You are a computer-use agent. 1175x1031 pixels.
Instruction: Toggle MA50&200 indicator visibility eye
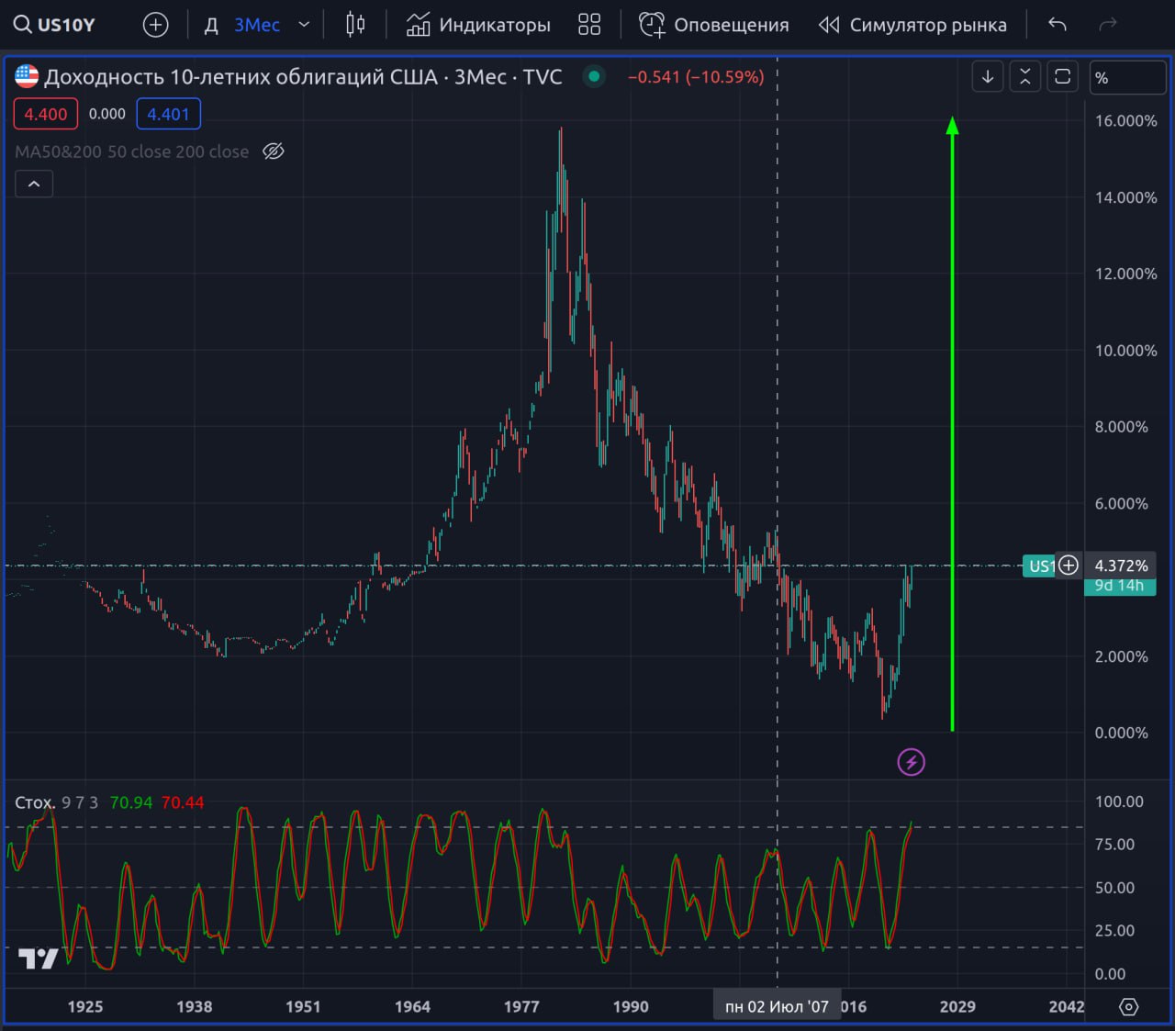pos(274,151)
